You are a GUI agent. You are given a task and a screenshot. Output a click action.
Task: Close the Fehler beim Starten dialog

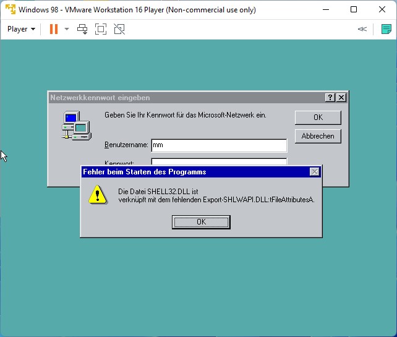[315, 172]
